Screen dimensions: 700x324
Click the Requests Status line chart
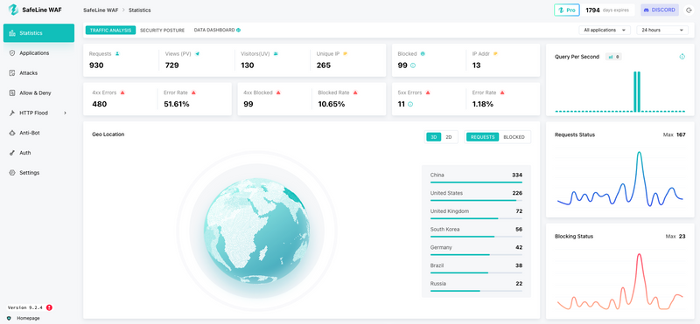click(x=620, y=178)
